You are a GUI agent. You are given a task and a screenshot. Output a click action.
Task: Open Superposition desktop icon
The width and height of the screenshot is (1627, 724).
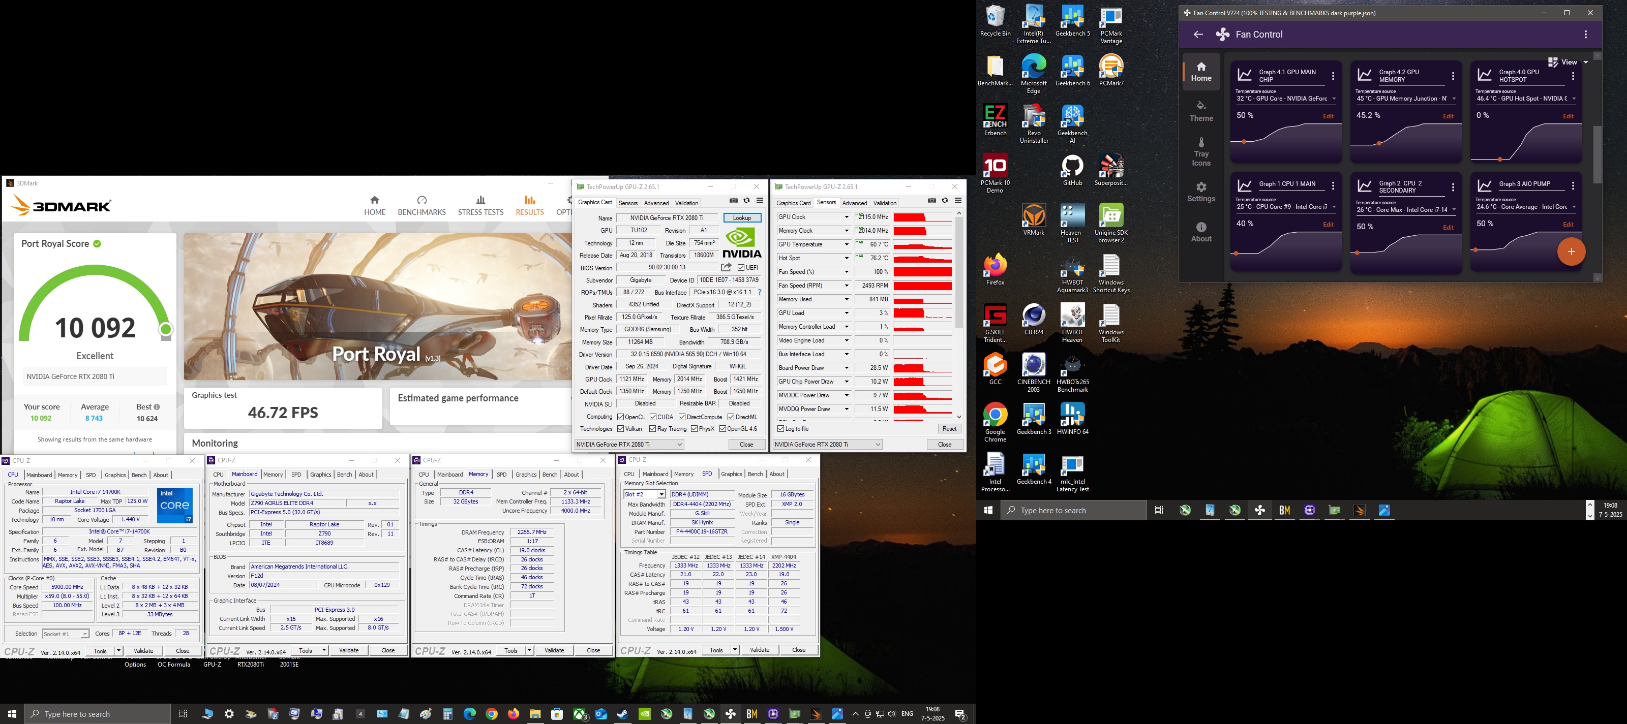point(1111,170)
